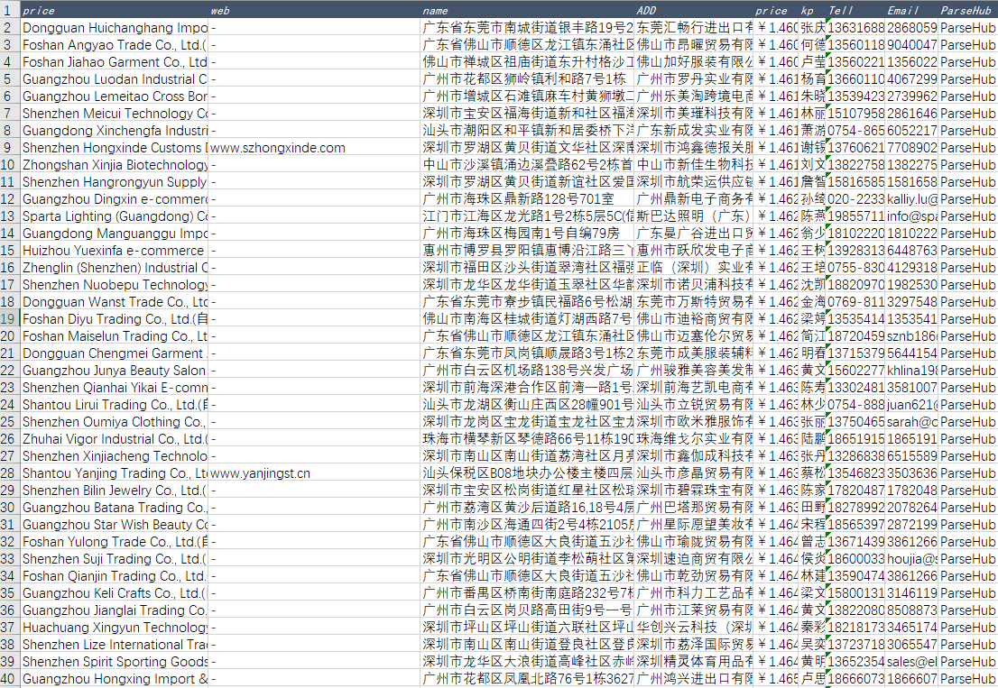Select the 'name' column header cell
998x688 pixels.
pos(528,10)
